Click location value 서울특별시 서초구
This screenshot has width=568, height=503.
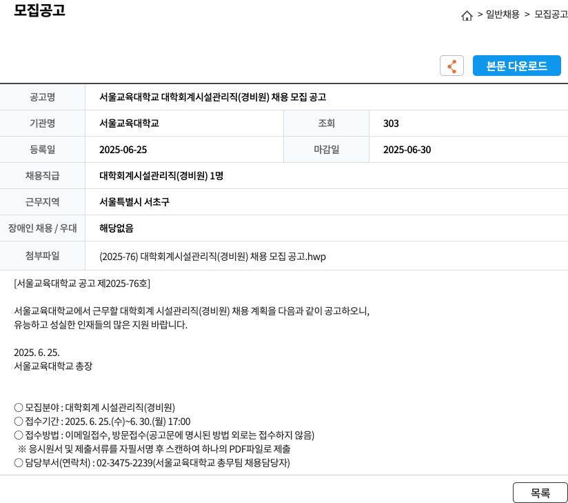134,201
